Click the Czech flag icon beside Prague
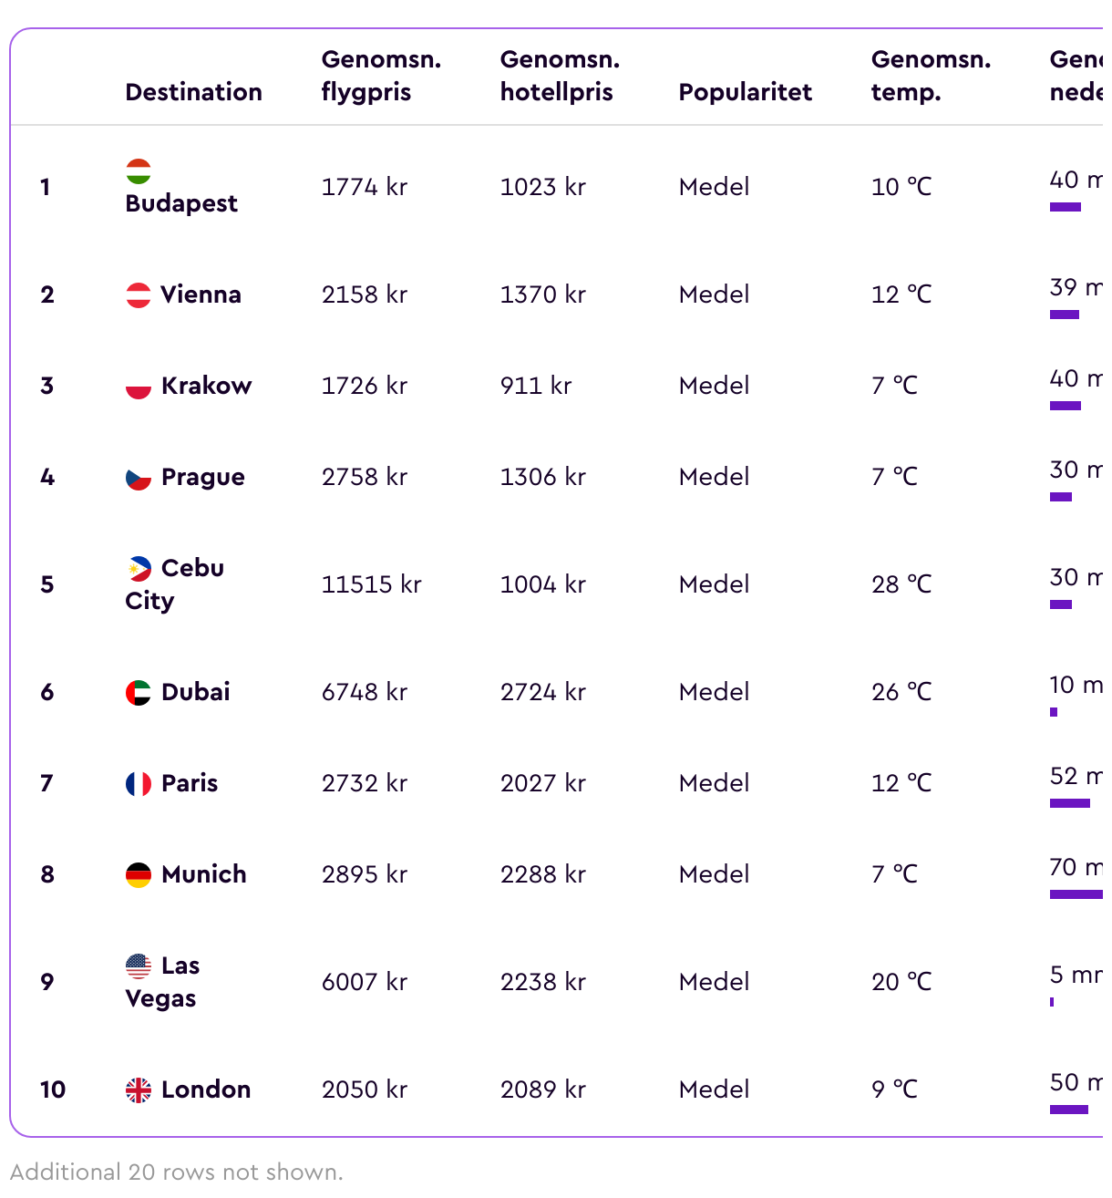 click(x=139, y=477)
